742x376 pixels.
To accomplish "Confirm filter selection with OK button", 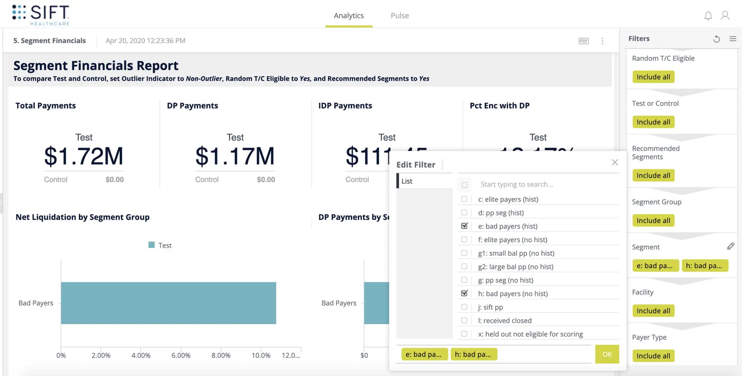I will click(x=607, y=354).
